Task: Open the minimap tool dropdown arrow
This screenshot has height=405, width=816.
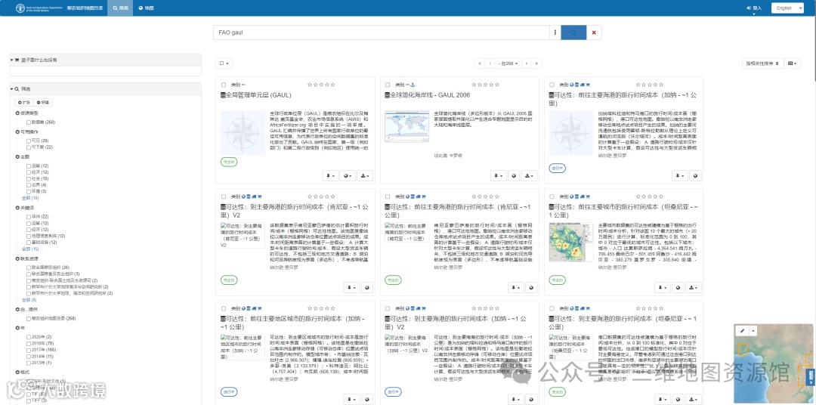Action: click(753, 330)
